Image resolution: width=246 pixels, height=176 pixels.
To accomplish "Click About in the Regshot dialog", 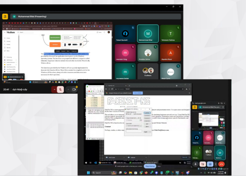I will click(147, 126).
